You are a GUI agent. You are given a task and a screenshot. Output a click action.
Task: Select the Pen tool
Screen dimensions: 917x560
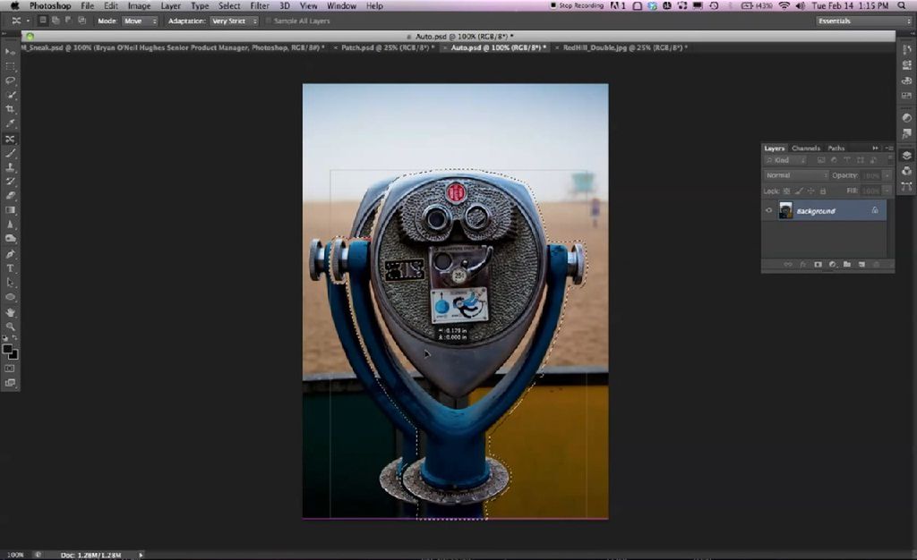10,254
